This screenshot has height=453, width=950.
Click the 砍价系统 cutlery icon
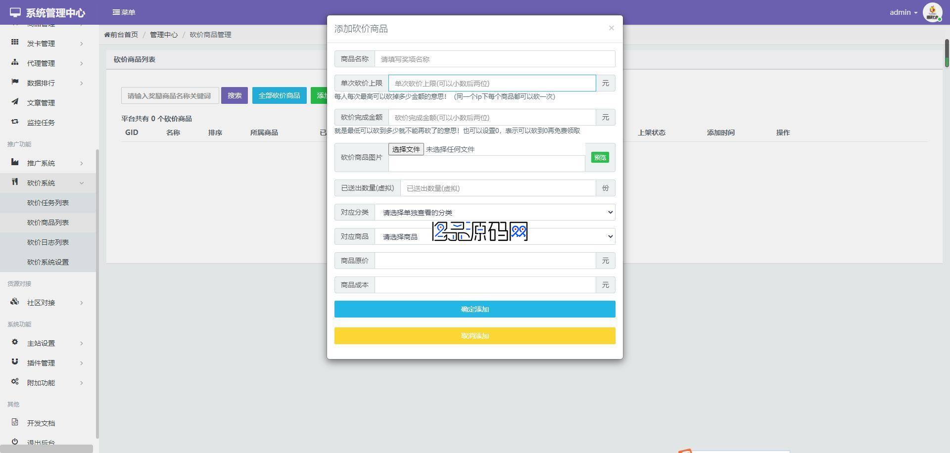click(x=15, y=182)
